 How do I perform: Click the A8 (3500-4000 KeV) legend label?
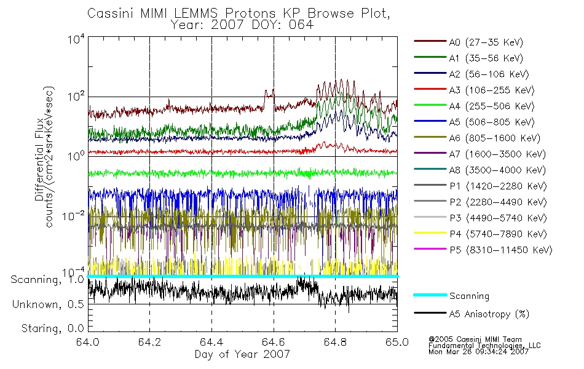click(497, 170)
